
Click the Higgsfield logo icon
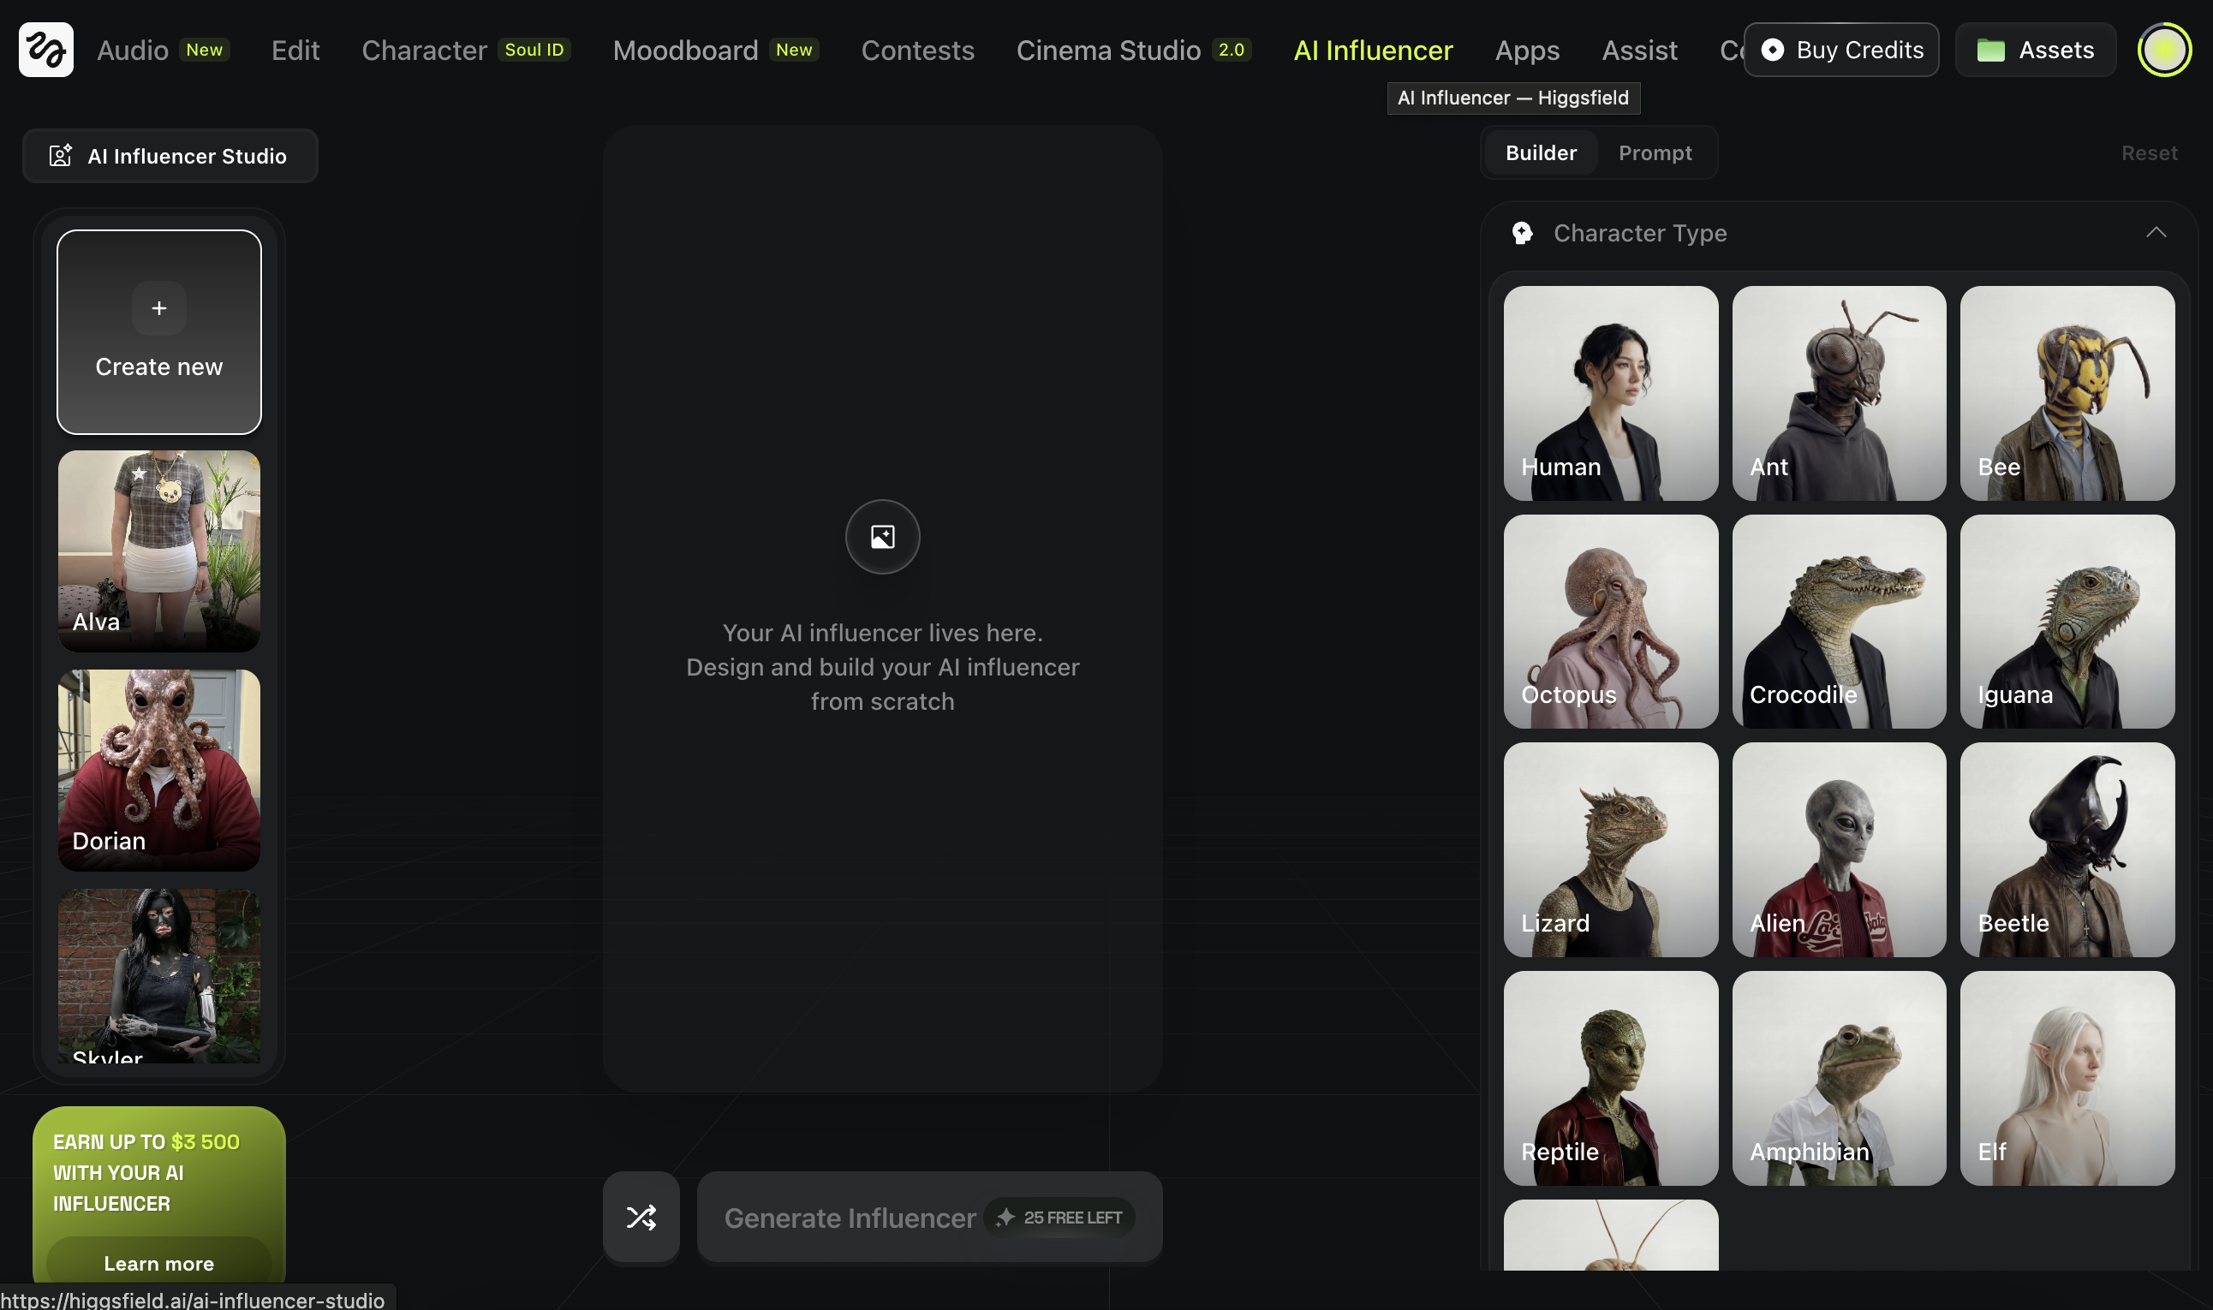click(46, 50)
